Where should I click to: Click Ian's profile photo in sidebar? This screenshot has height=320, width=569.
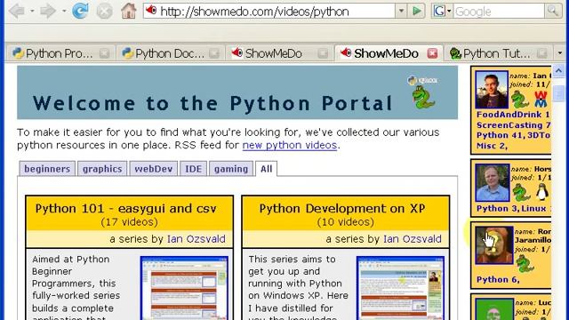pyautogui.click(x=492, y=89)
